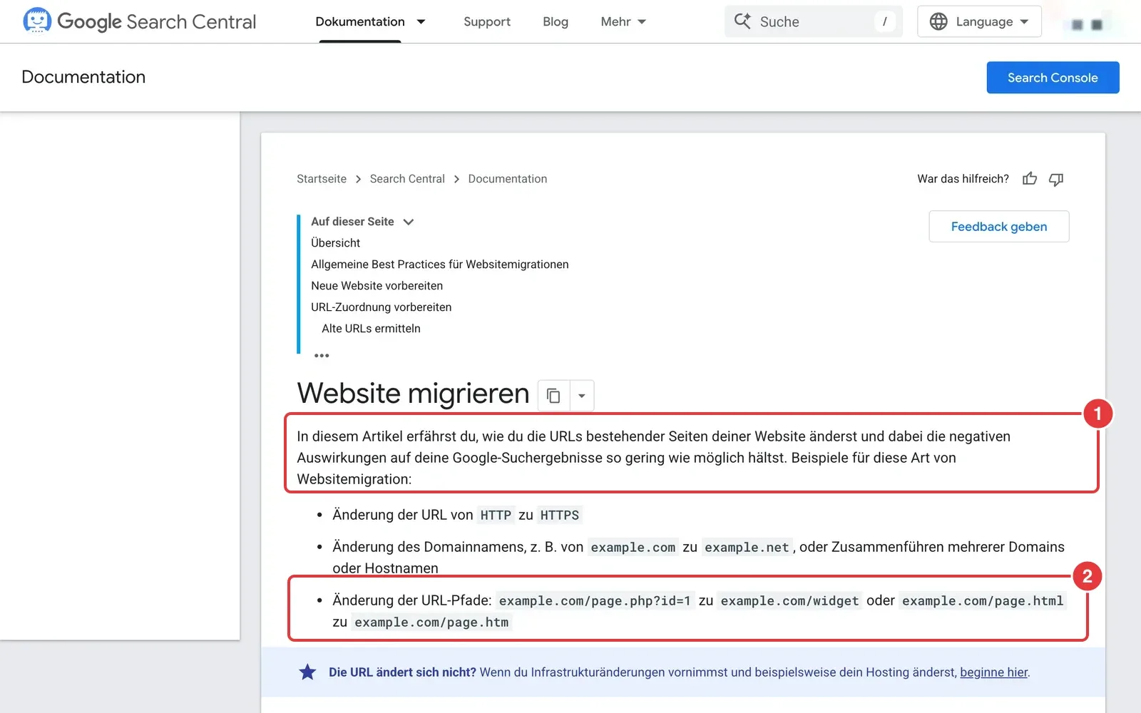1141x713 pixels.
Task: Jump to Neue Website vorbereiten section
Action: (x=377, y=286)
